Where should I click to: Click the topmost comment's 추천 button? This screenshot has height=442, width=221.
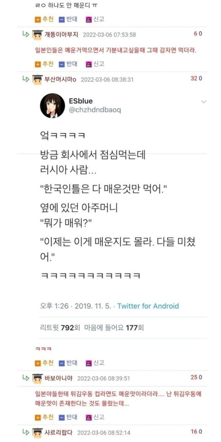(45, 19)
